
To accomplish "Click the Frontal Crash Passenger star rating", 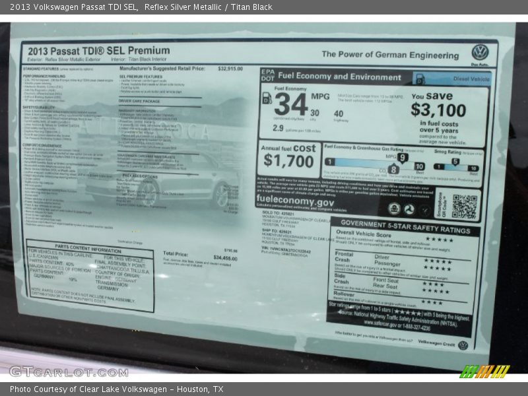I will pyautogui.click(x=437, y=268).
